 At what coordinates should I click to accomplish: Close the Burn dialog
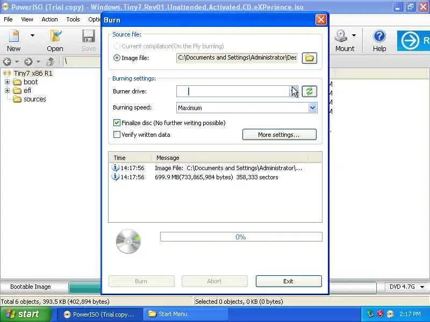coord(321,20)
